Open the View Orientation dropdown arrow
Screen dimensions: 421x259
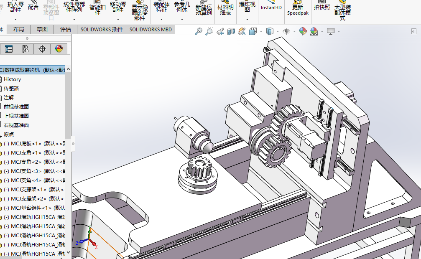[261, 32]
